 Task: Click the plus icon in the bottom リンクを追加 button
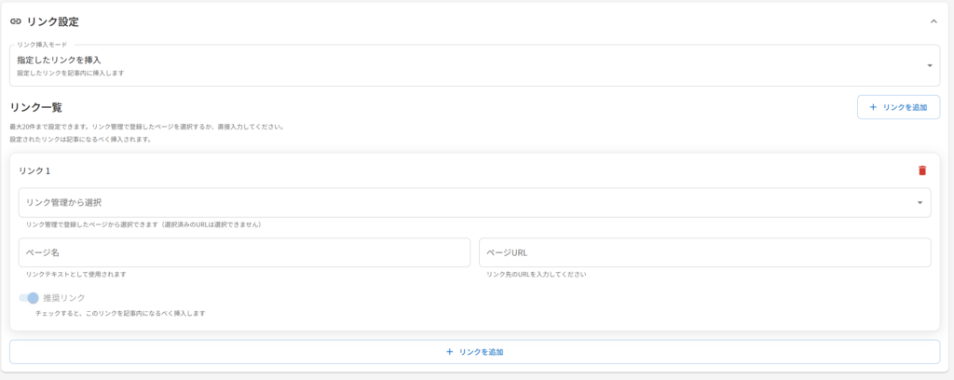[x=449, y=352]
